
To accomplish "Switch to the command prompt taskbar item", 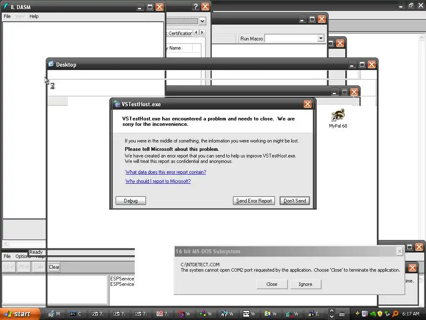I will (x=76, y=314).
